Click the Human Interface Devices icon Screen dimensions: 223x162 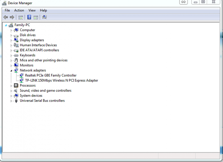16,45
